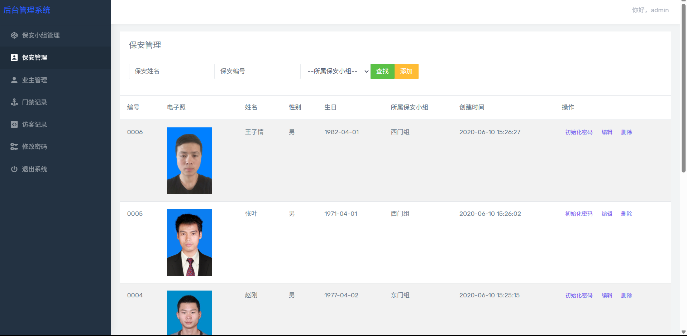687x336 pixels.
Task: Click the 门禁记录 anchor icon
Action: (14, 102)
